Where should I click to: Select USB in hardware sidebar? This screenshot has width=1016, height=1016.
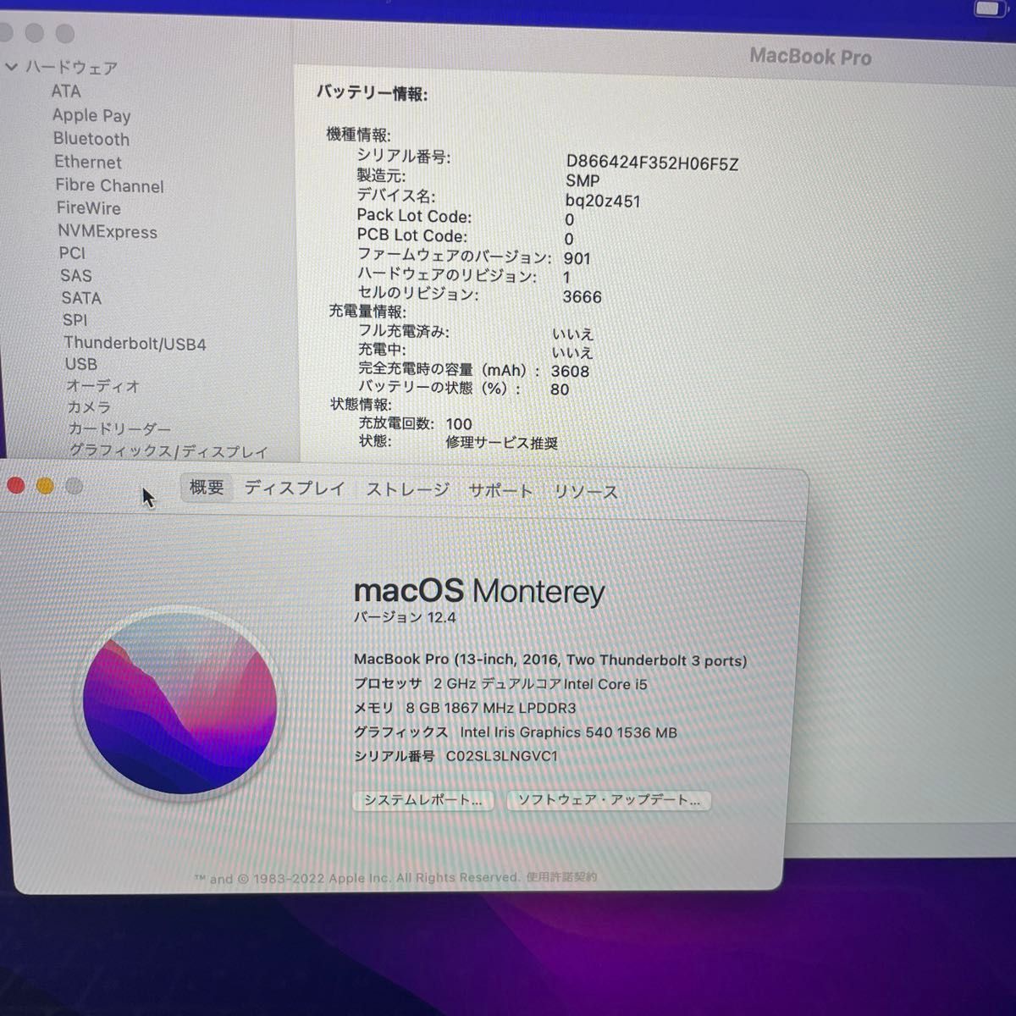click(81, 364)
